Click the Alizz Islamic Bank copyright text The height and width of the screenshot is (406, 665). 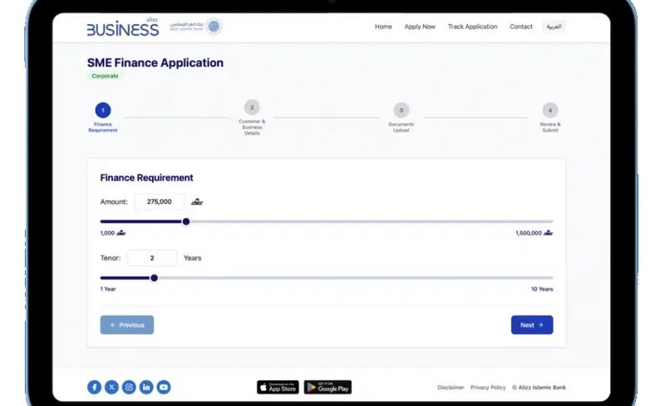coord(539,388)
